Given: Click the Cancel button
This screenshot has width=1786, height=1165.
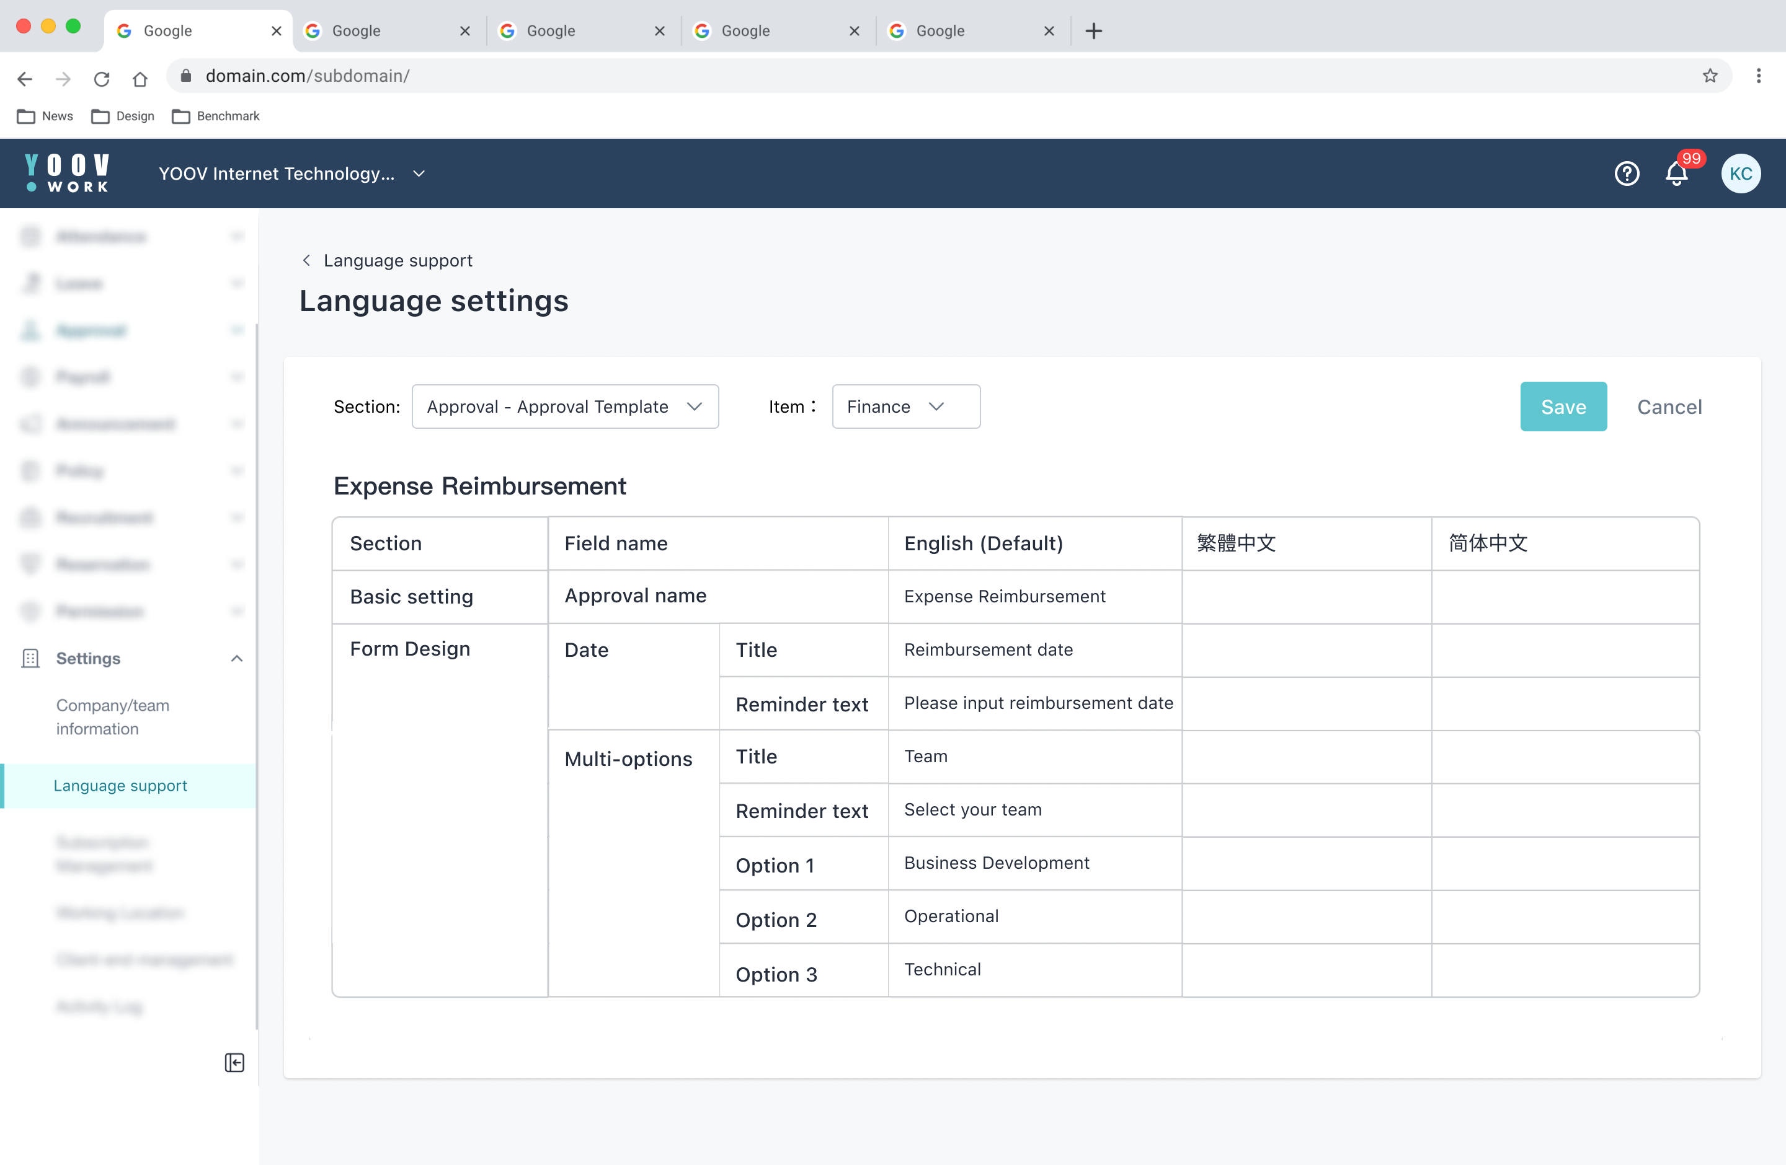Looking at the screenshot, I should click(x=1669, y=407).
